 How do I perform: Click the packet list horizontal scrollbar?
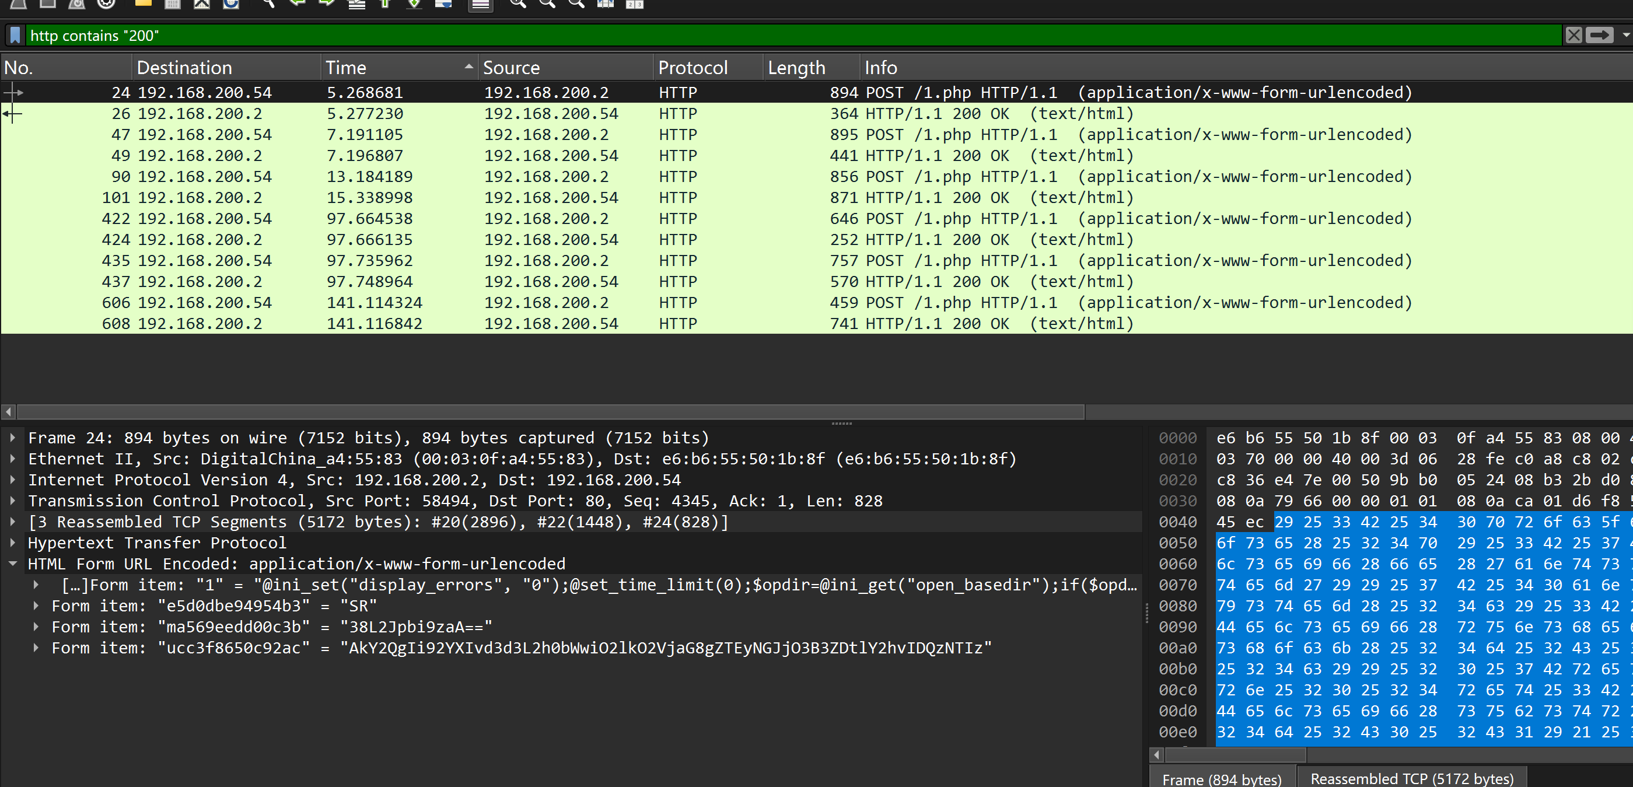coord(550,412)
